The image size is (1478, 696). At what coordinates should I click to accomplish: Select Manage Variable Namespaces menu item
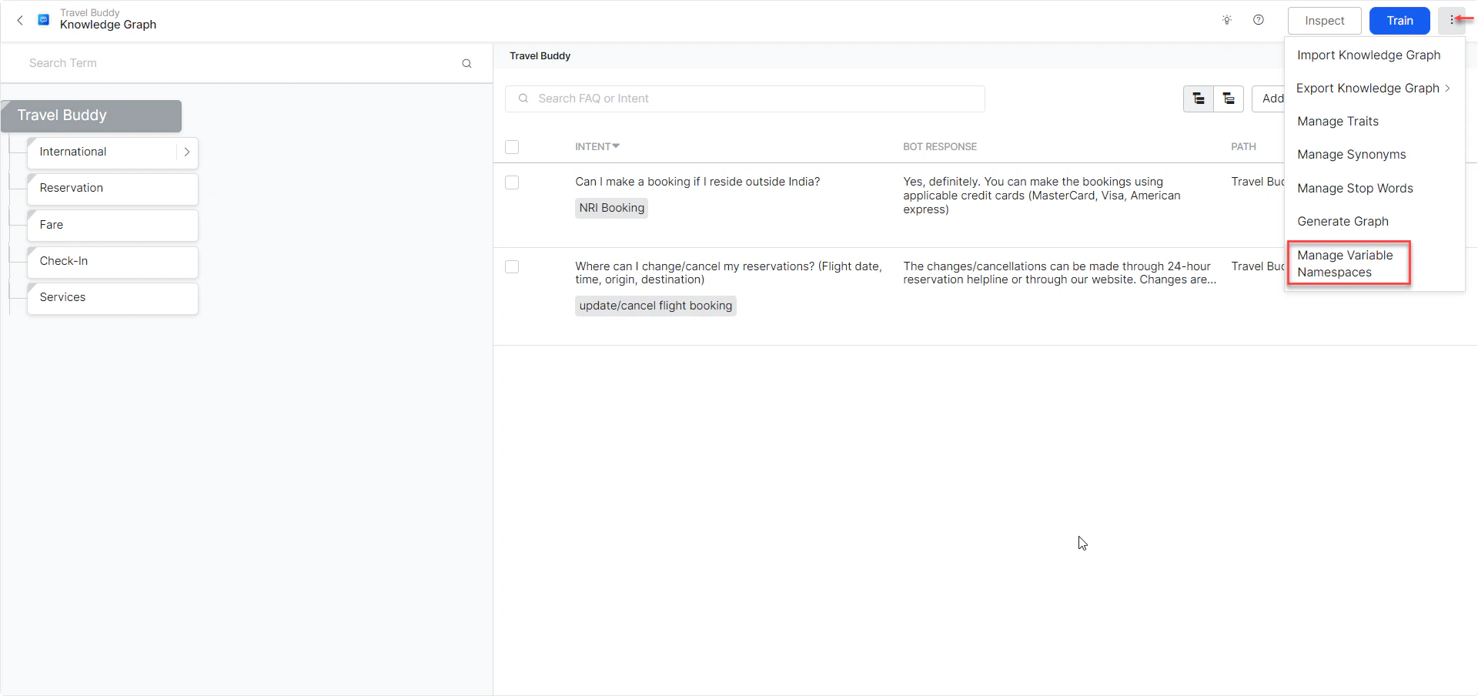click(x=1346, y=263)
